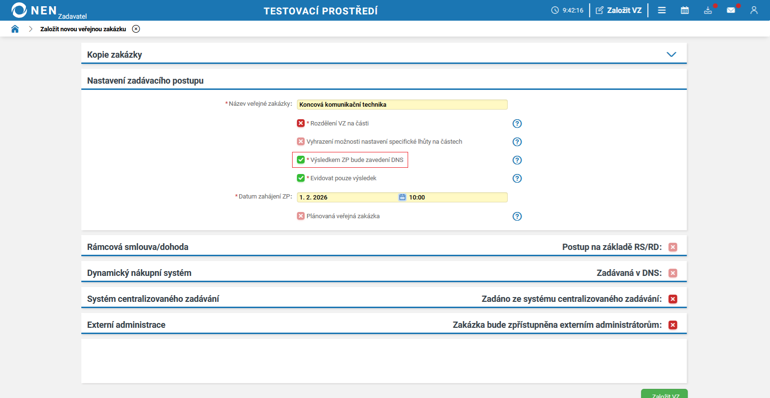Open date picker calendar icon for Datum zahájení
770x398 pixels.
tap(402, 197)
